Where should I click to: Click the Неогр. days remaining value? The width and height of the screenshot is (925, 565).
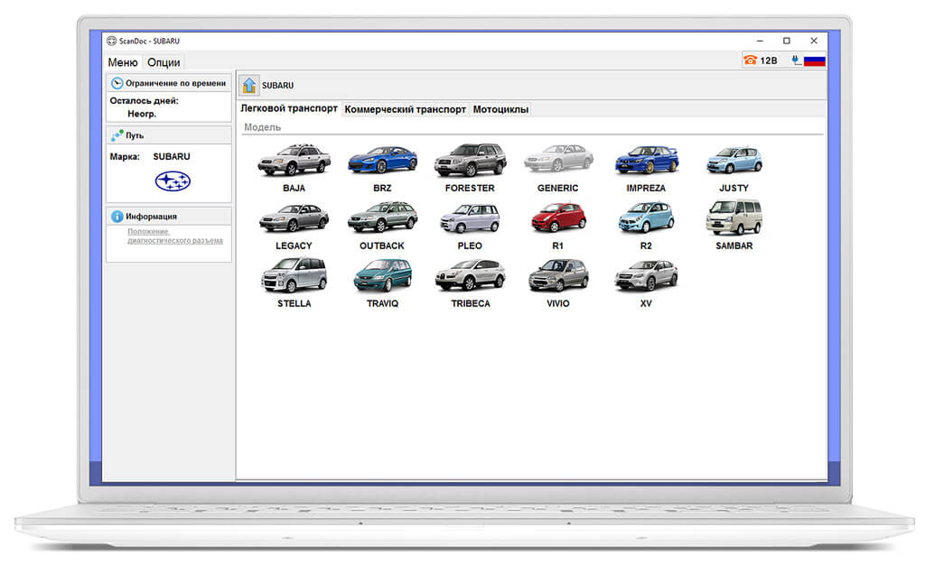coord(142,114)
